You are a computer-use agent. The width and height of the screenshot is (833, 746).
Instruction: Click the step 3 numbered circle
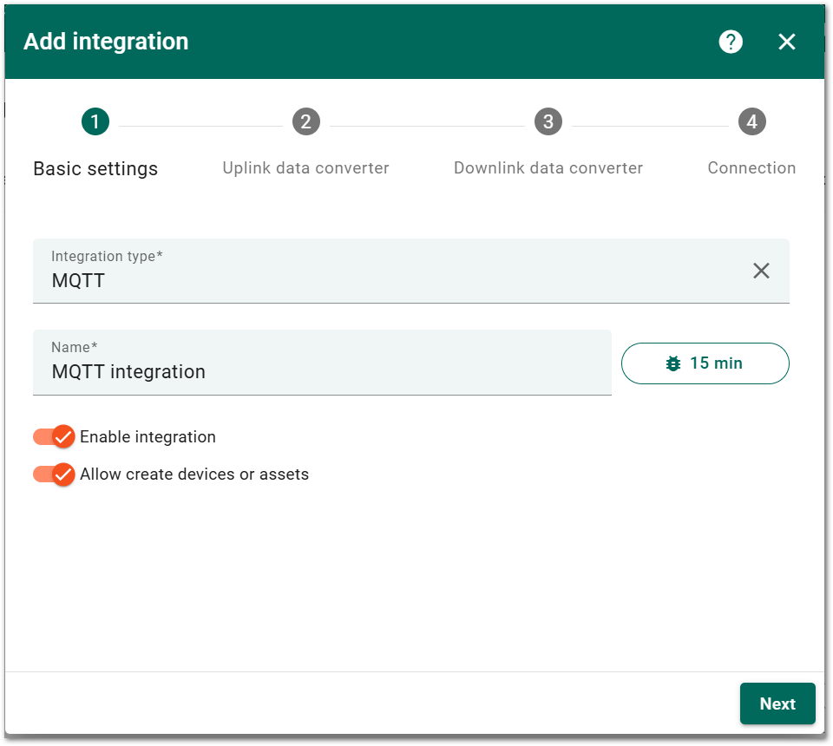[548, 121]
